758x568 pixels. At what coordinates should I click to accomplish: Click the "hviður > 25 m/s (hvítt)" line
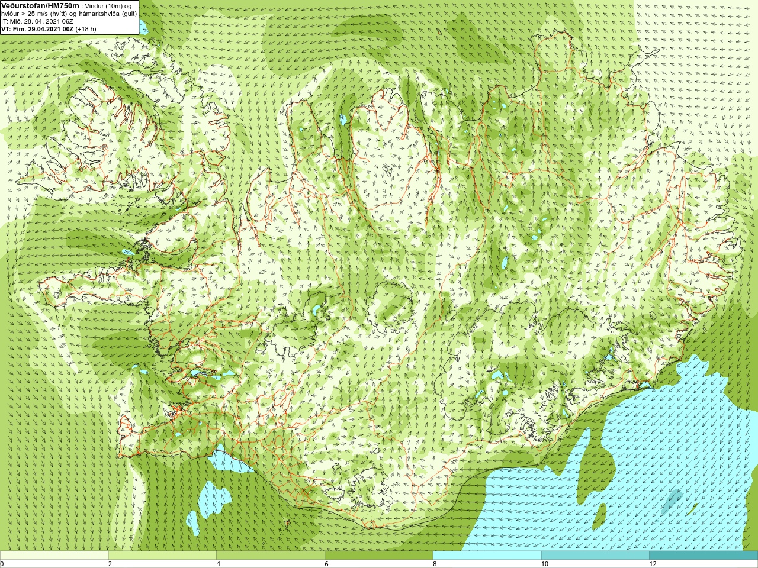click(x=35, y=14)
